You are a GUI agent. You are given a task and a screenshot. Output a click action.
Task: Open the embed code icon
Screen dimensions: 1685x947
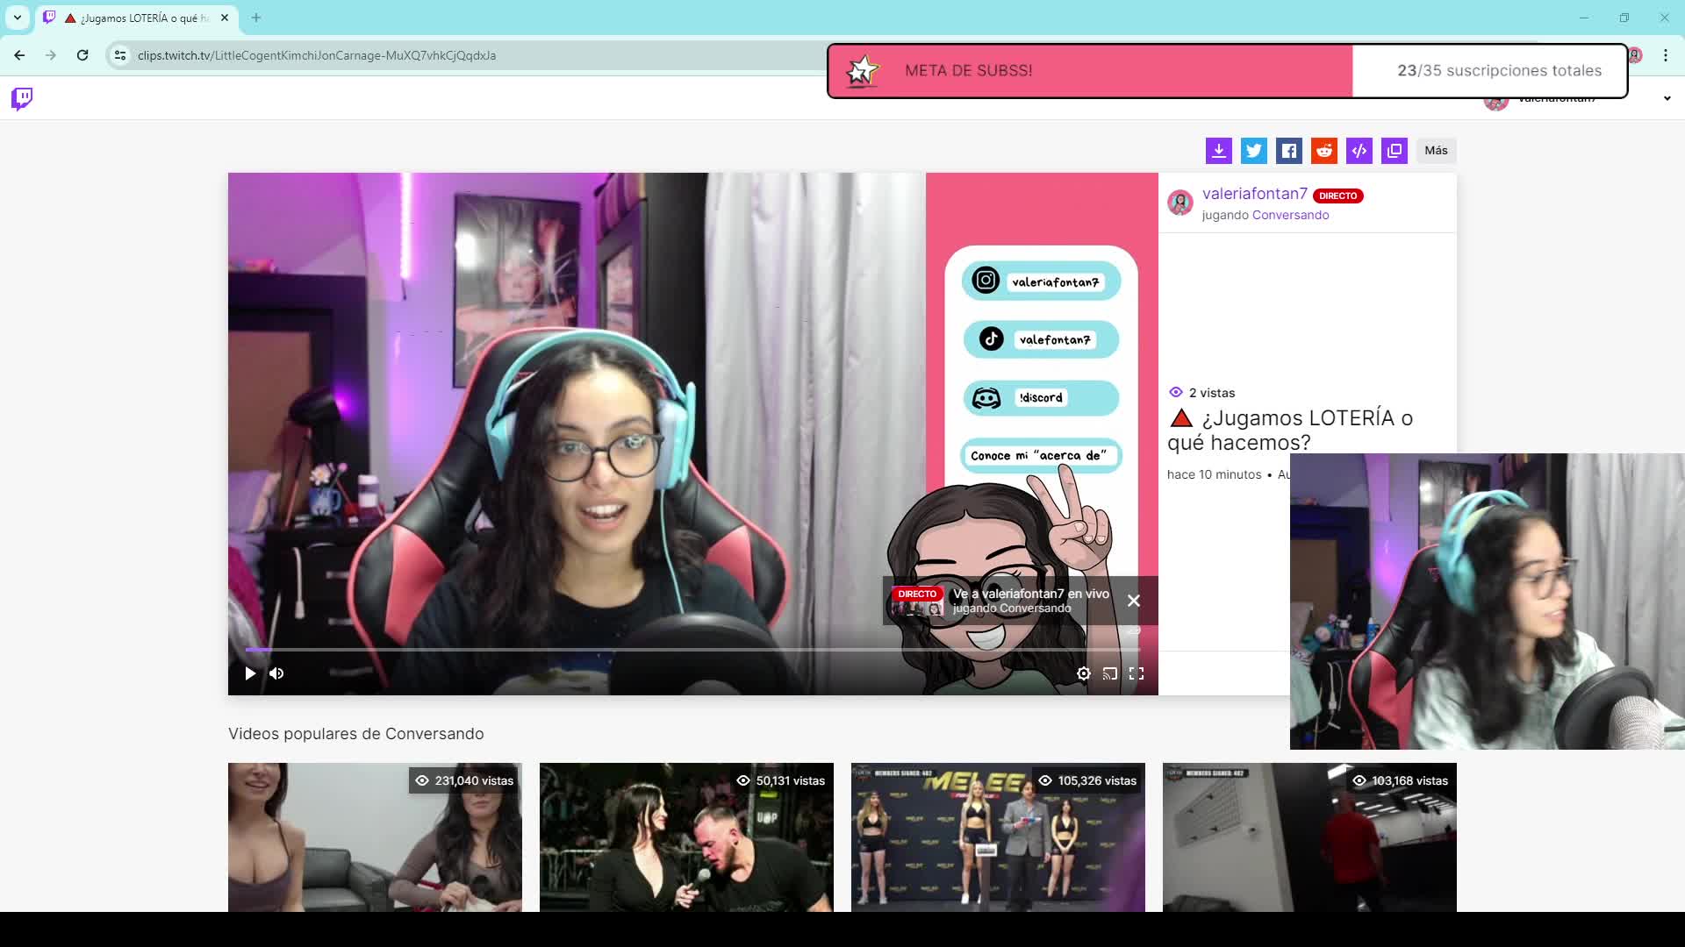1359,151
